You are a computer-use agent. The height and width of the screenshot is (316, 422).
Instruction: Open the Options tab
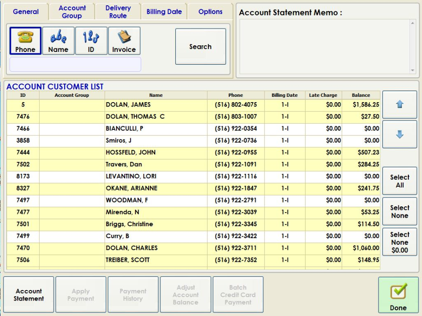pyautogui.click(x=210, y=12)
